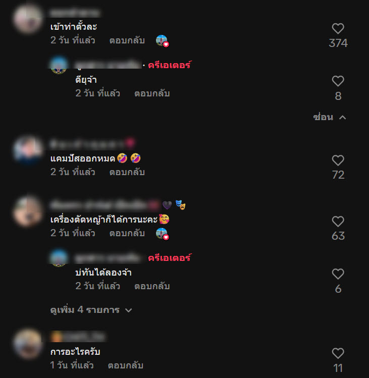Like the comment with 374 likes

(x=338, y=28)
